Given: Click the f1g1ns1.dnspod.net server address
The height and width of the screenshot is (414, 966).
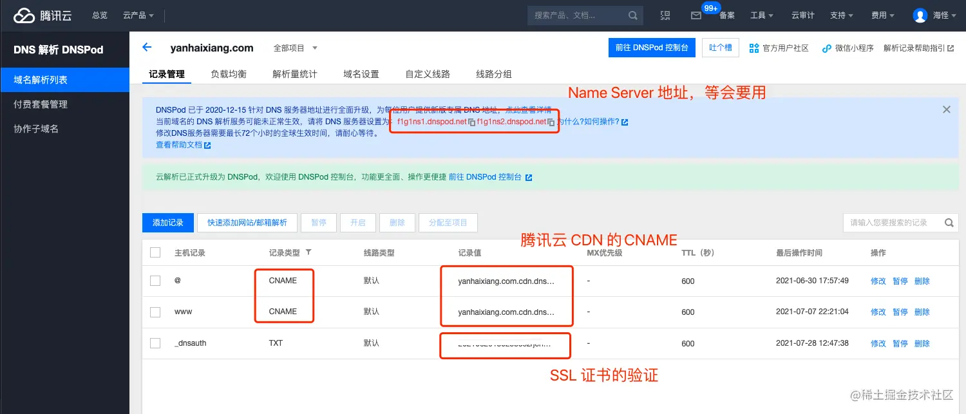Looking at the screenshot, I should [x=432, y=122].
